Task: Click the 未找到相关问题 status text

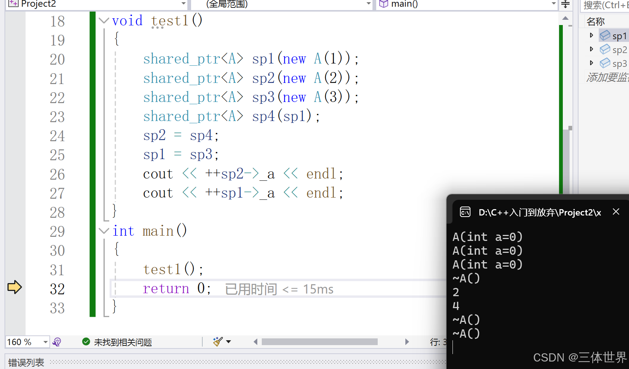Action: (x=123, y=342)
